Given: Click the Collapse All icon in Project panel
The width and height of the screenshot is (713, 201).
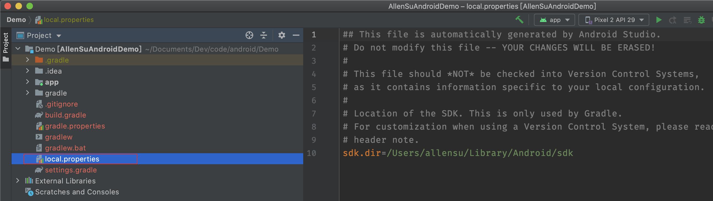Looking at the screenshot, I should coord(263,35).
